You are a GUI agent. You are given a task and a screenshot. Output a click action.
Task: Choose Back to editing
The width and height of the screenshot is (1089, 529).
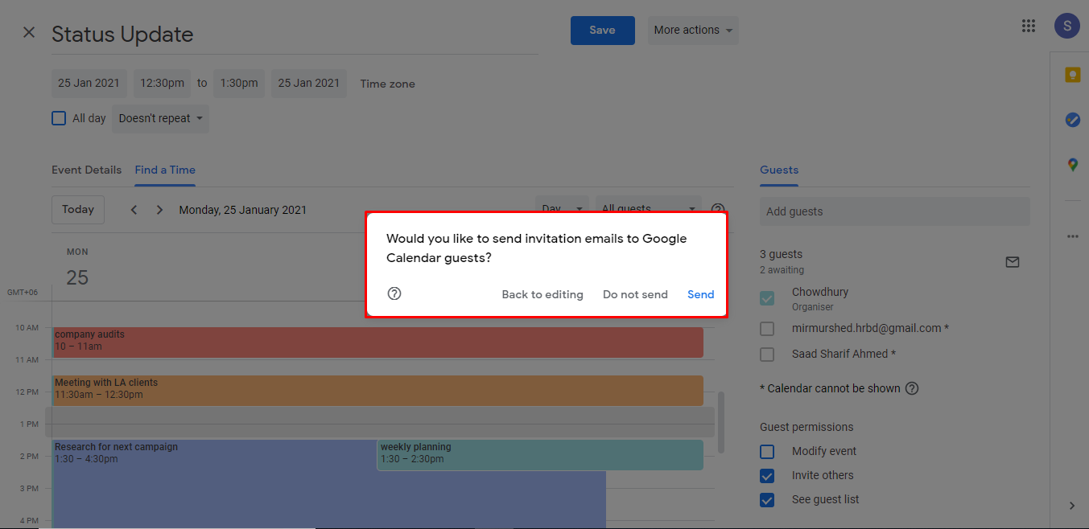(x=542, y=294)
